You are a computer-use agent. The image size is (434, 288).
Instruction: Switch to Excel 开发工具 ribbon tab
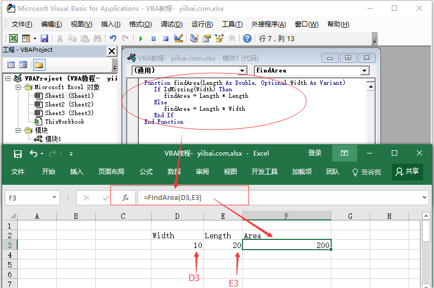[264, 172]
